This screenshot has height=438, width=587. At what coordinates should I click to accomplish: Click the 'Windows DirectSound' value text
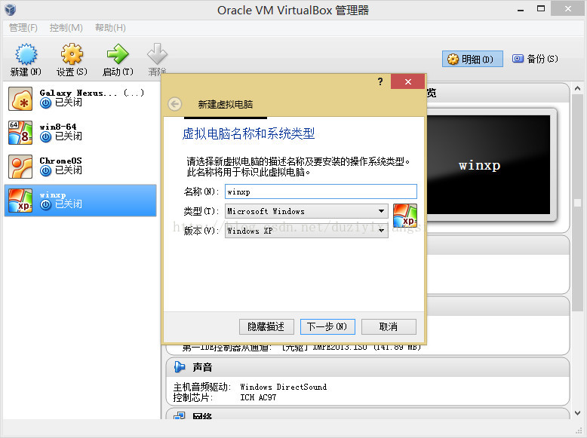284,387
